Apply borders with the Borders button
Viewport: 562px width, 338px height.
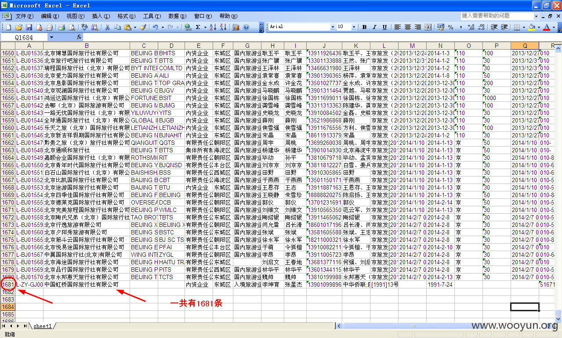[x=517, y=27]
